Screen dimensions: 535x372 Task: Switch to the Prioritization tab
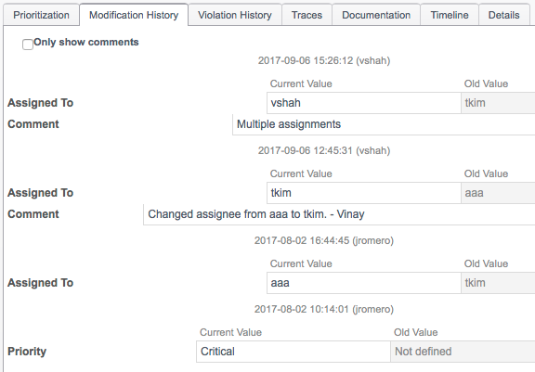click(41, 15)
